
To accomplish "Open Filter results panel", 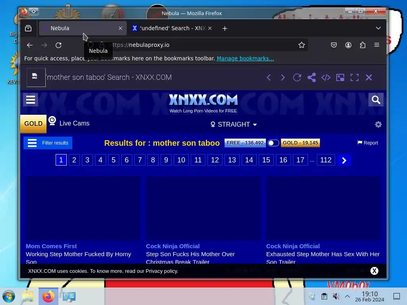I will 48,143.
